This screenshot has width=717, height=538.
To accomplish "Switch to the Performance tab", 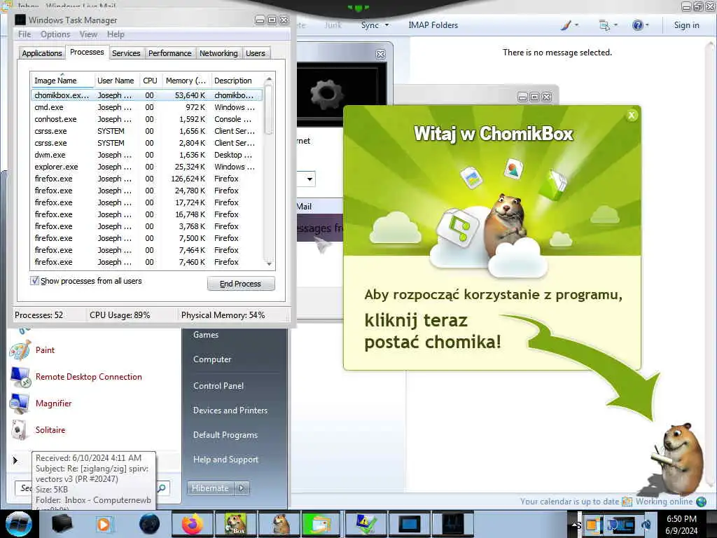I will click(170, 53).
